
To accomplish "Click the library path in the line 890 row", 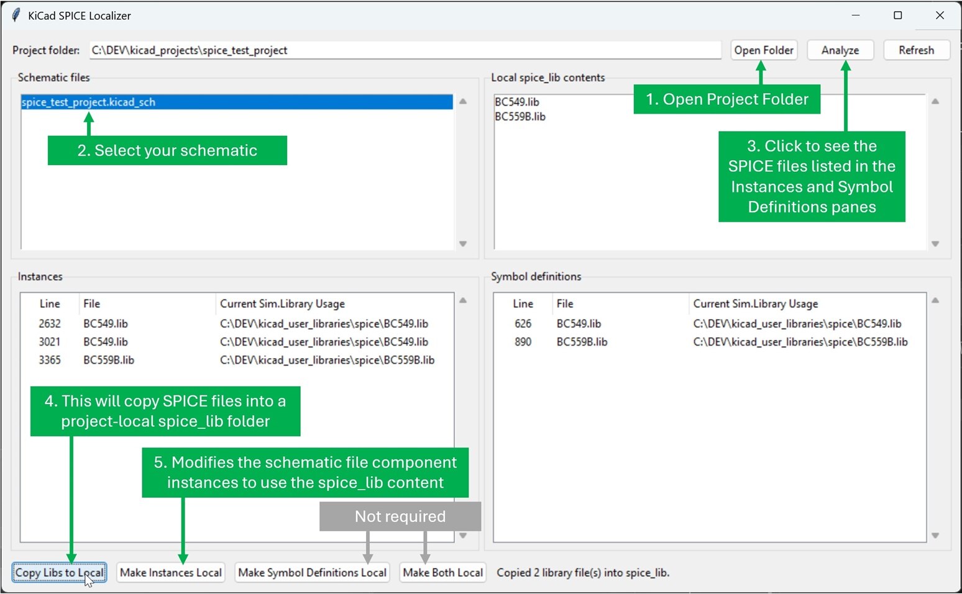I will [800, 341].
